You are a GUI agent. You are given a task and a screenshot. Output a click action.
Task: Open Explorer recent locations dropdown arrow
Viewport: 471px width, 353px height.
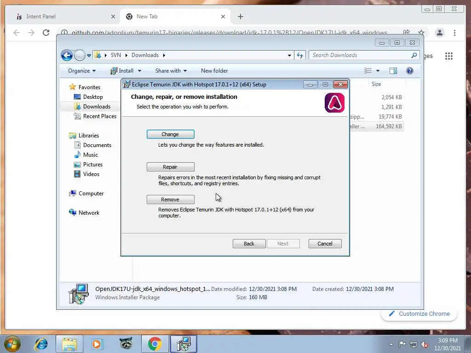(x=89, y=56)
